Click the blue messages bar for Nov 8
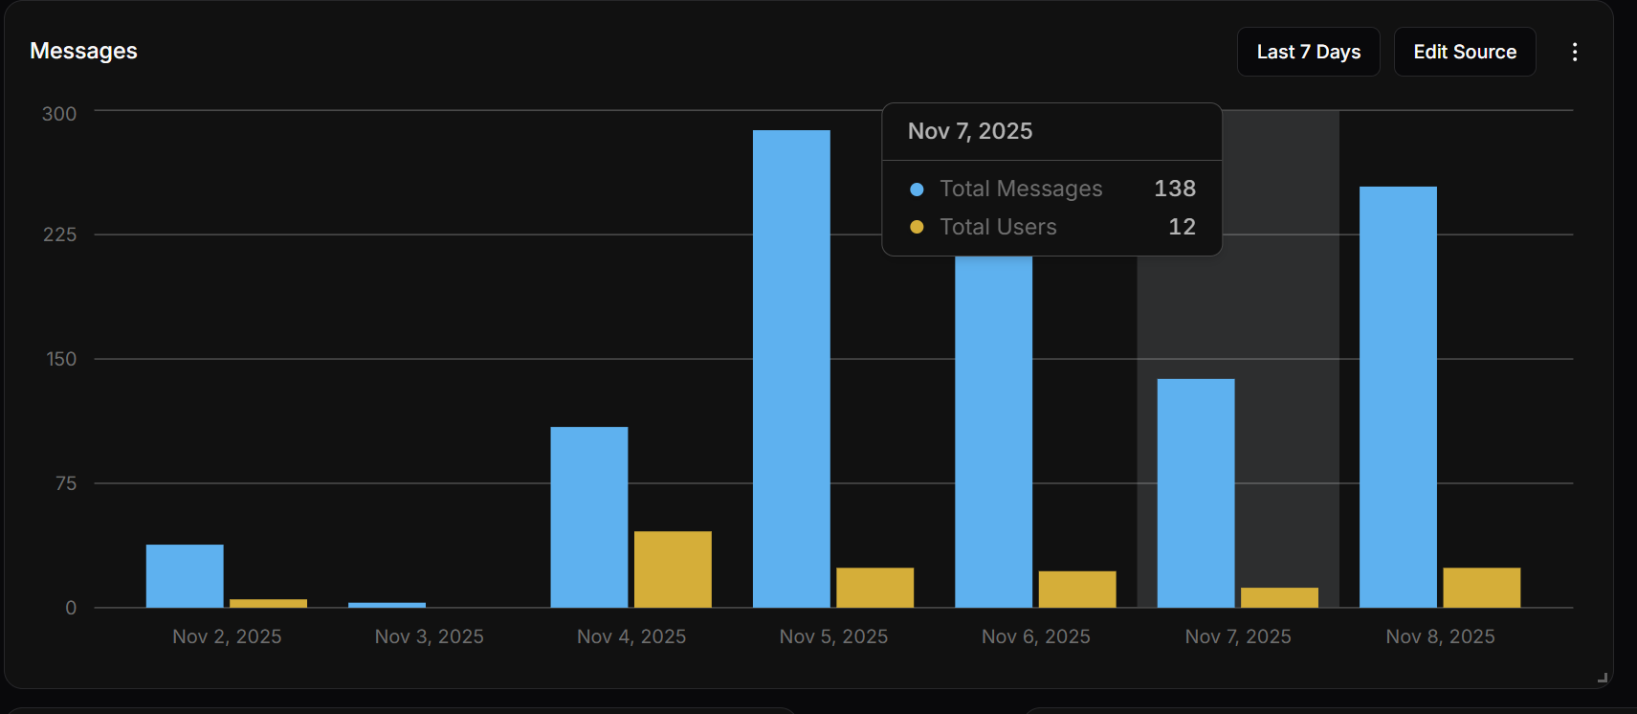 (1398, 397)
